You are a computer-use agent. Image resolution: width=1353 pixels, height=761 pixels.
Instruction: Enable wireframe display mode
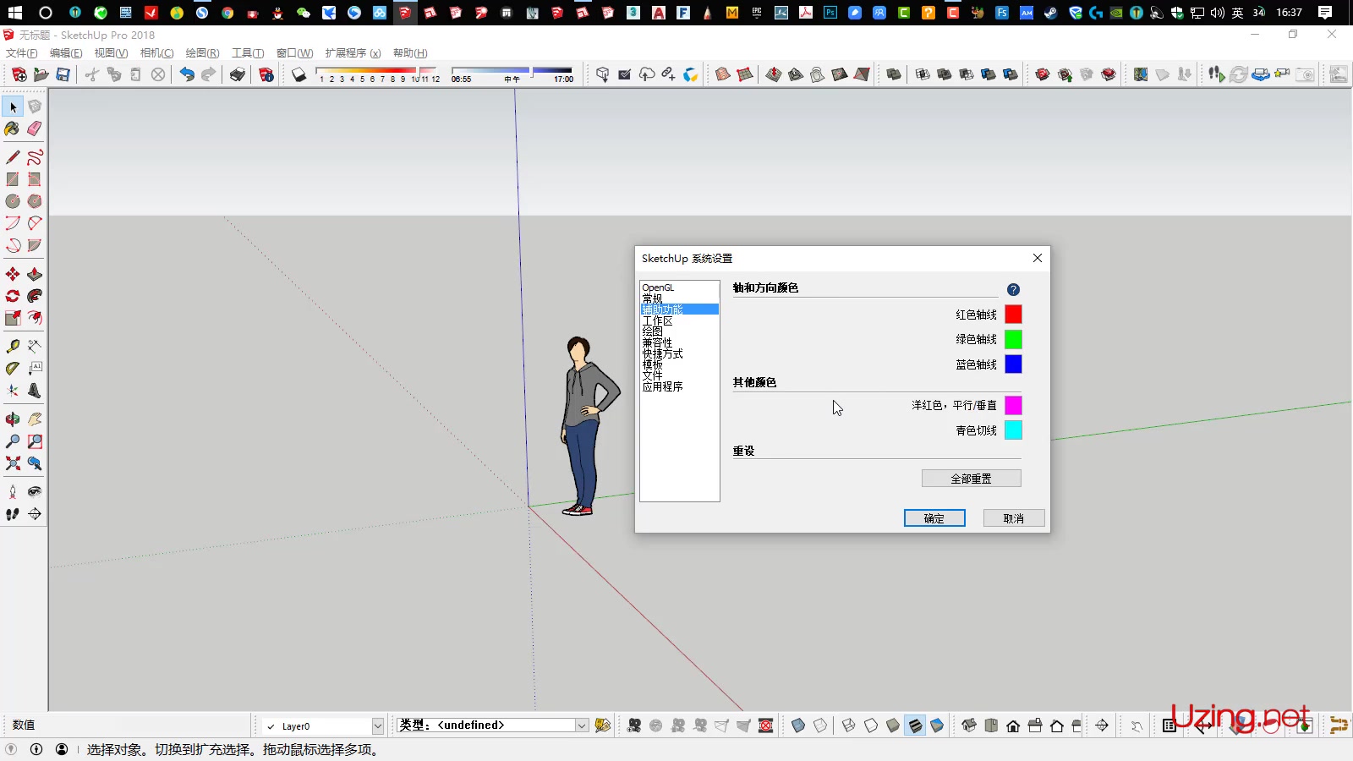click(x=848, y=725)
